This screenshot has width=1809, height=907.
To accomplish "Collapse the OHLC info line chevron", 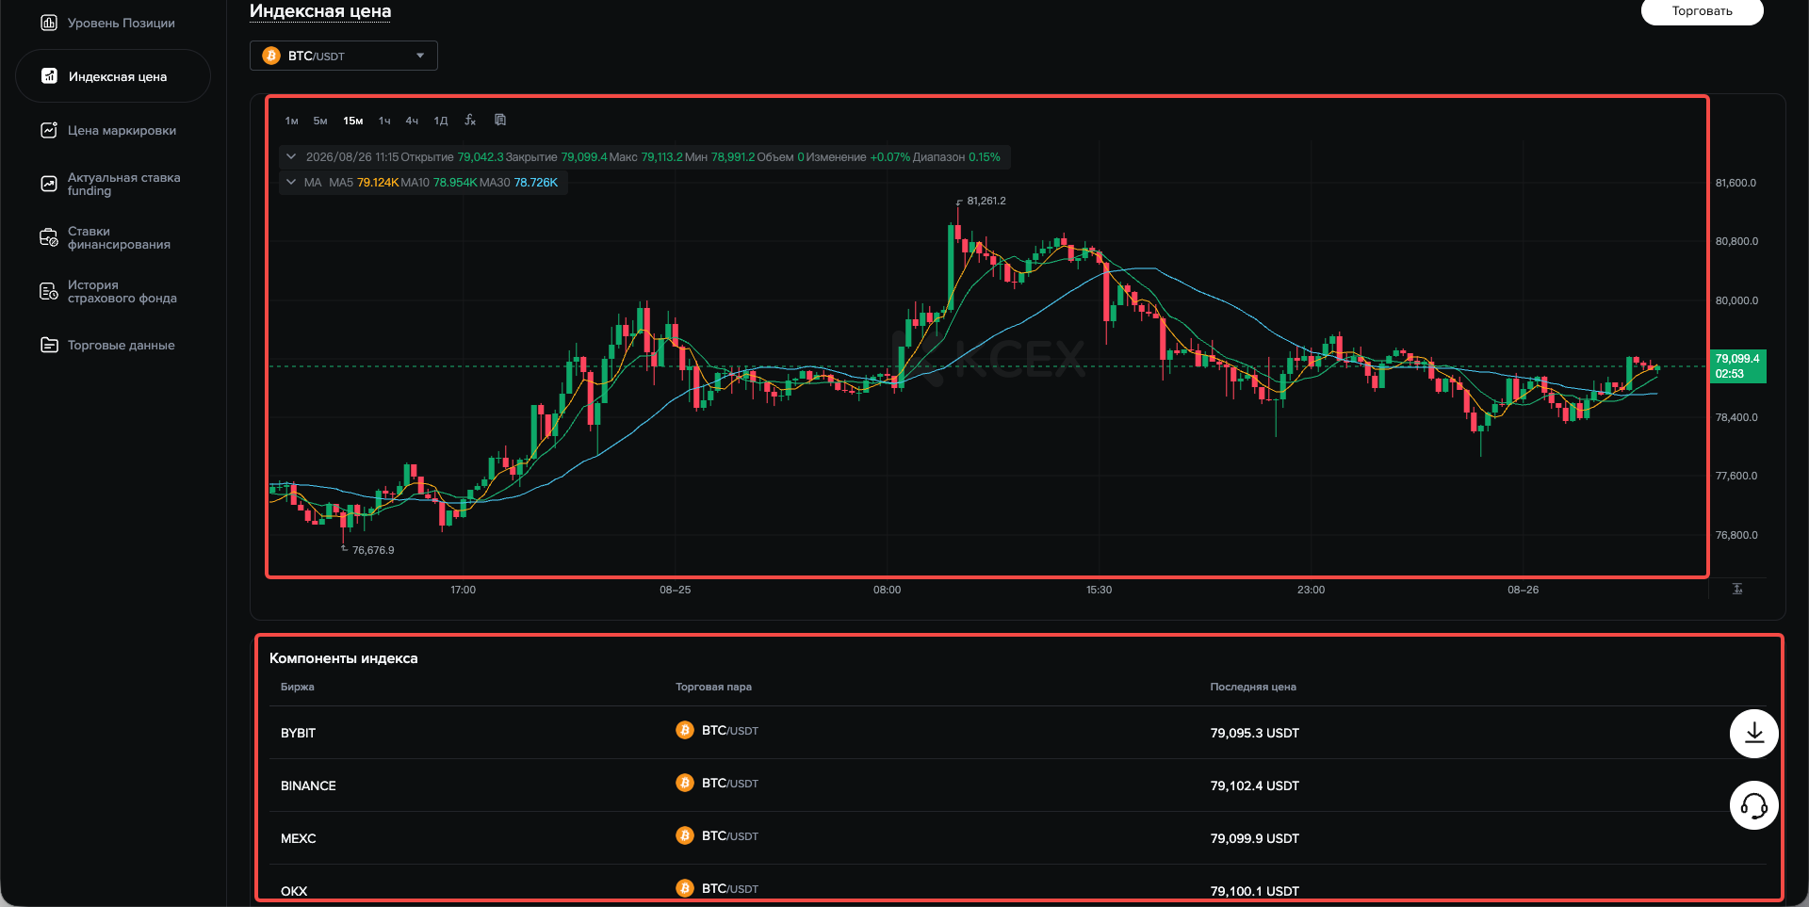I will click(x=291, y=156).
